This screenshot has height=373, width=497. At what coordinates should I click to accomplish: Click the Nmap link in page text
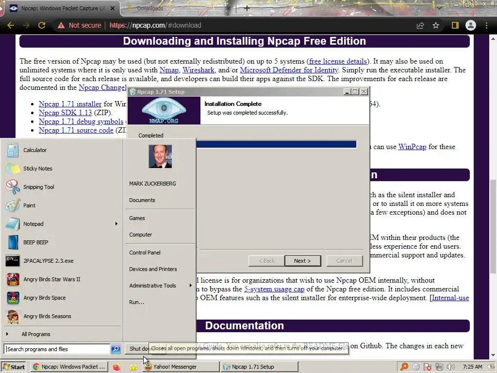[169, 70]
